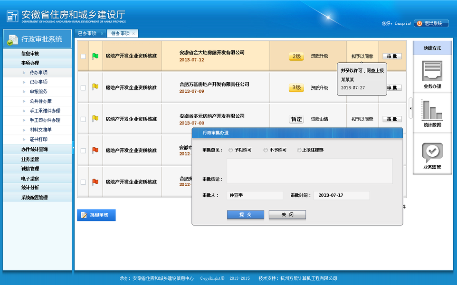Expand the 诚信管理 section
Viewport: 457px width, 285px height.
click(x=38, y=169)
